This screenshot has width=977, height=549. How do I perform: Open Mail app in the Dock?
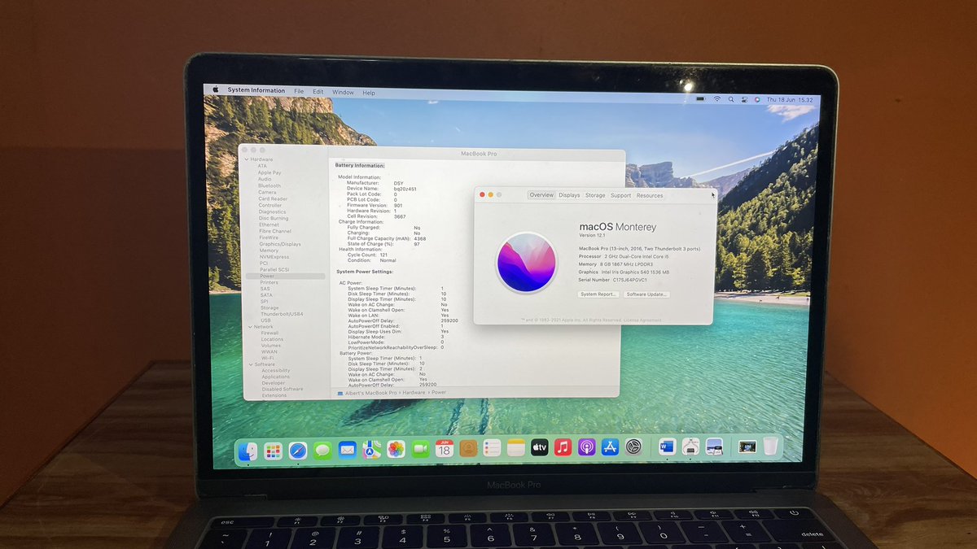pyautogui.click(x=348, y=450)
